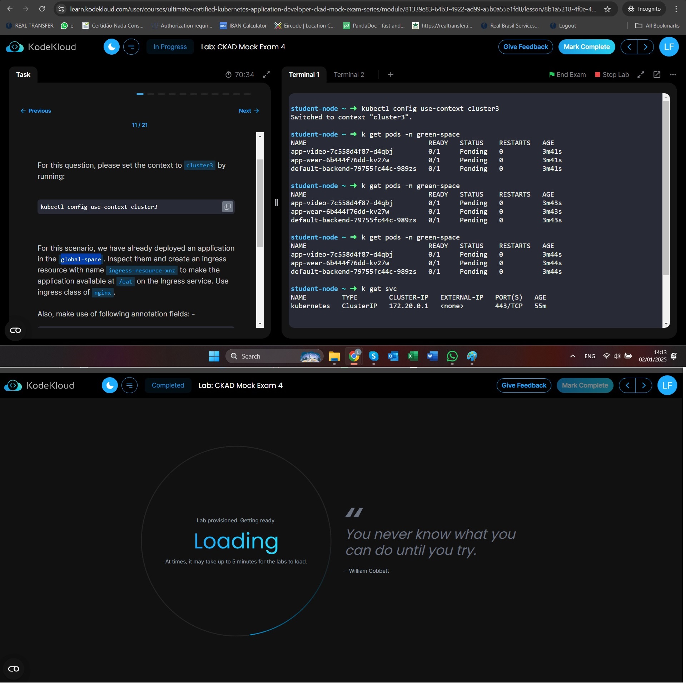Go to next lesson chevron in top header
The width and height of the screenshot is (686, 685).
pos(645,47)
